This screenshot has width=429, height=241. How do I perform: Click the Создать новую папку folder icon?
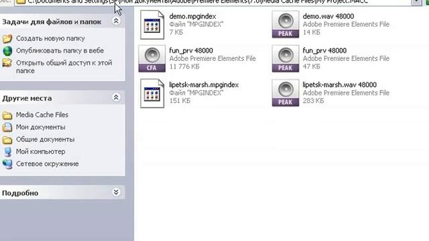click(x=7, y=39)
